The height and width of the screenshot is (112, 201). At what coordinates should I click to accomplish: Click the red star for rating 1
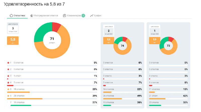pos(8,63)
